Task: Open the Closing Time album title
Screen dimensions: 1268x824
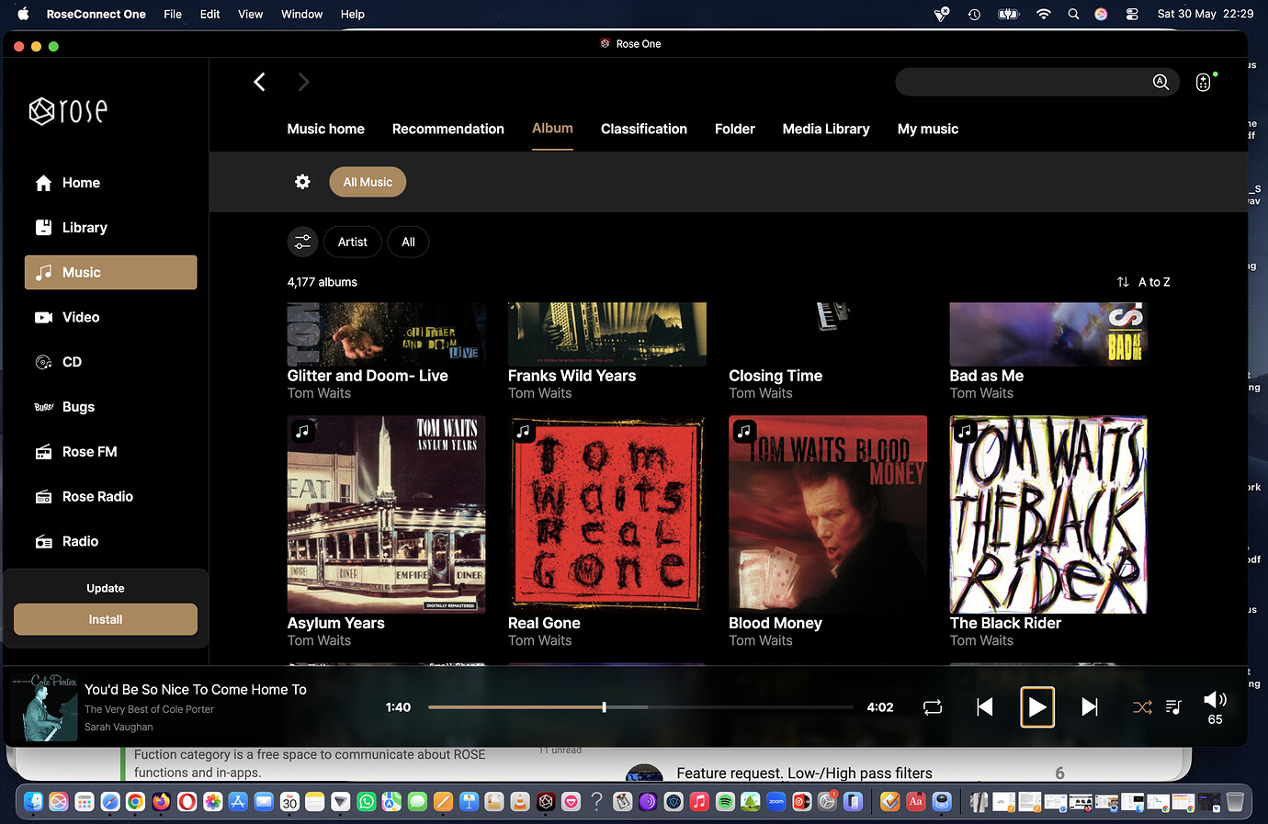Action: click(776, 376)
